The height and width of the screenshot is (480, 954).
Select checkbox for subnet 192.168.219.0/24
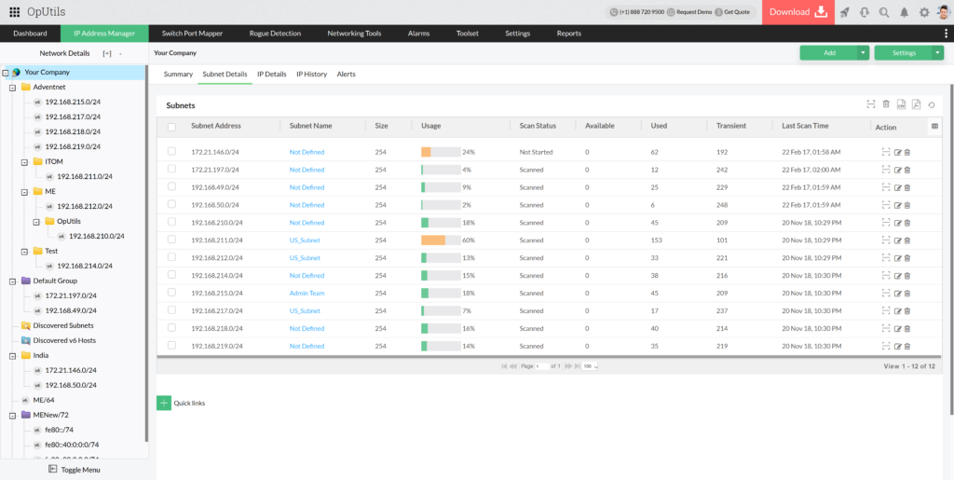tap(171, 346)
